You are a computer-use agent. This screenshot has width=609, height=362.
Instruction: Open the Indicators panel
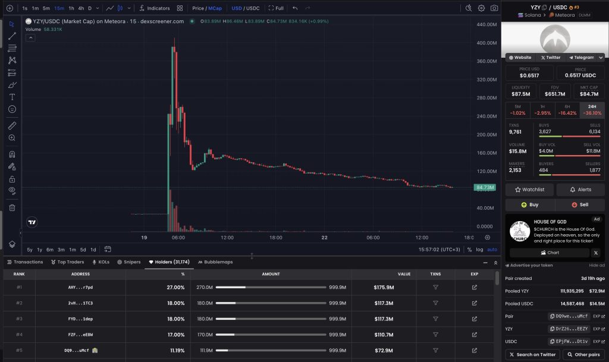154,8
